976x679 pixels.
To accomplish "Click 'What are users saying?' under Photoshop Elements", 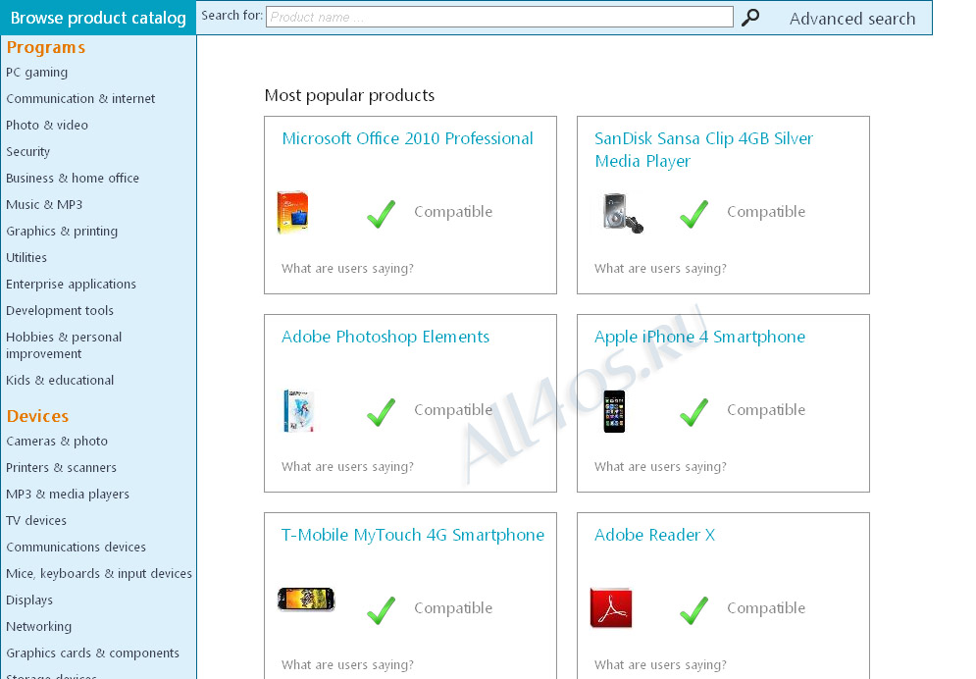I will (347, 467).
